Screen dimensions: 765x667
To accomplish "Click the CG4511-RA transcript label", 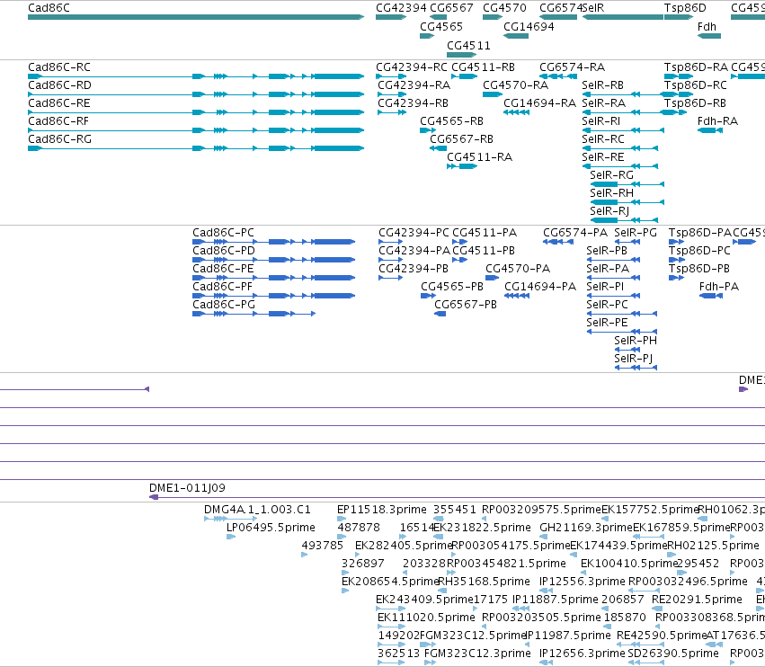I will pyautogui.click(x=480, y=157).
